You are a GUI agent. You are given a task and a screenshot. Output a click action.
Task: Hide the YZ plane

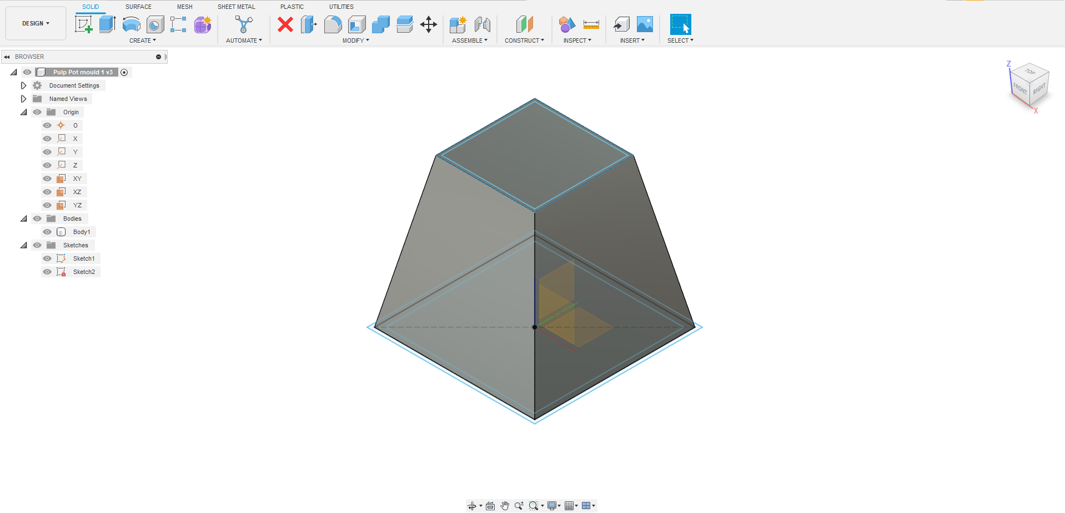[47, 205]
